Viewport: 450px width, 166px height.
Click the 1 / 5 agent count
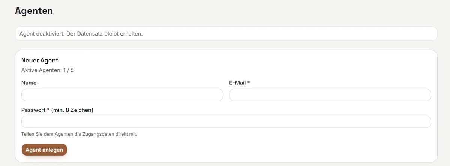coord(69,70)
